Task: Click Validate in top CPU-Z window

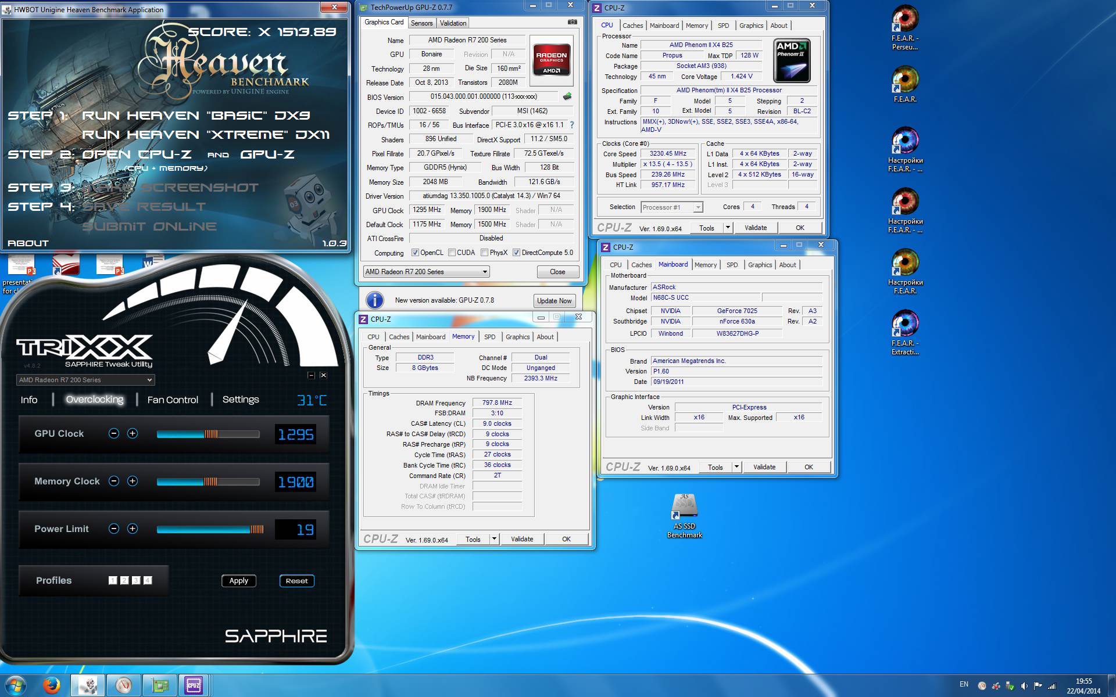Action: click(x=756, y=228)
